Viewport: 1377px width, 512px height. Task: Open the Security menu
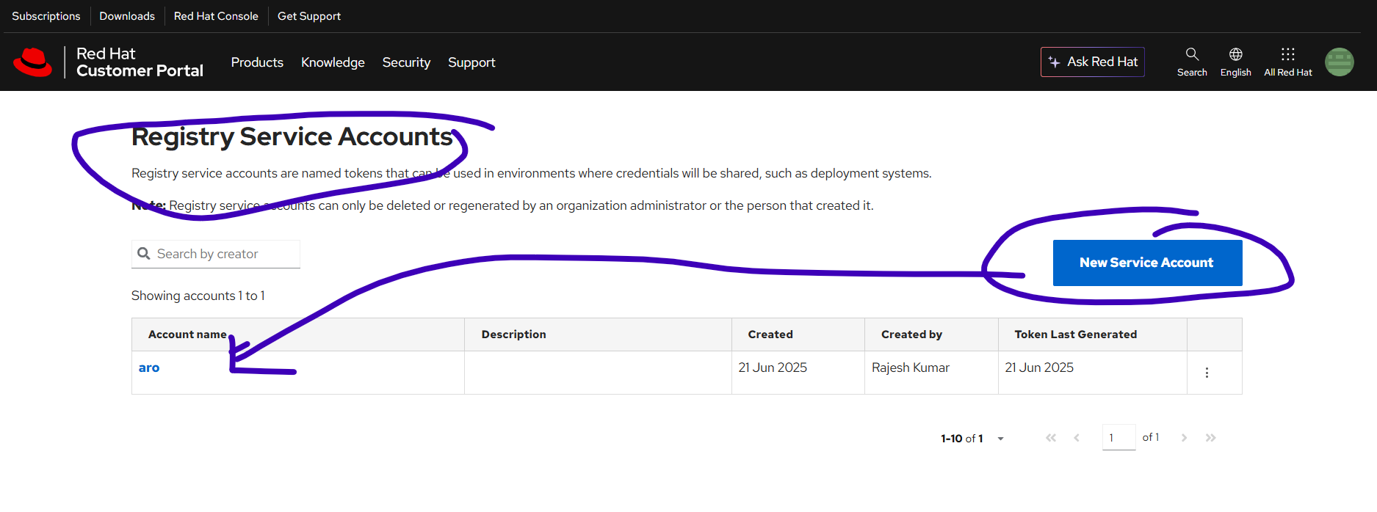point(406,62)
